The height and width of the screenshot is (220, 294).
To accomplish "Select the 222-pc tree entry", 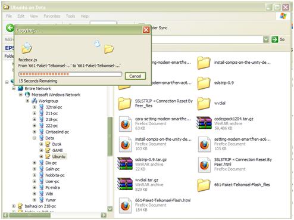I will pyautogui.click(x=52, y=126).
